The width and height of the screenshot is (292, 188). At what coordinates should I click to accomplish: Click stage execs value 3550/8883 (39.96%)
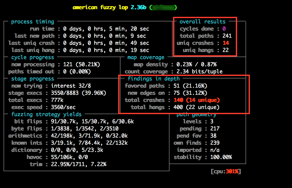[x=78, y=93]
